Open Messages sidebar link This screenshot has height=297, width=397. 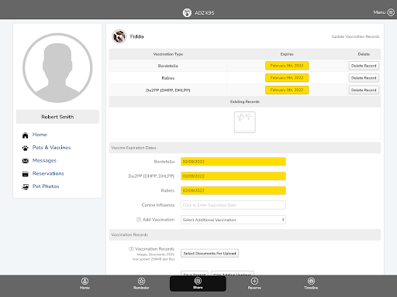click(x=44, y=160)
